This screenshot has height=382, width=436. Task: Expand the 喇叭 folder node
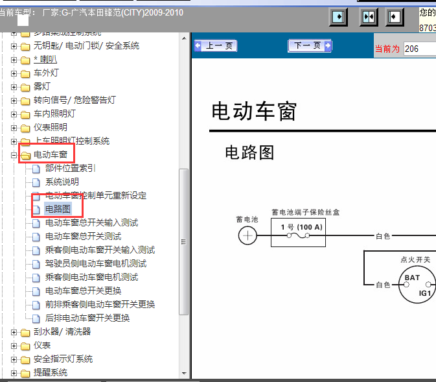14,60
